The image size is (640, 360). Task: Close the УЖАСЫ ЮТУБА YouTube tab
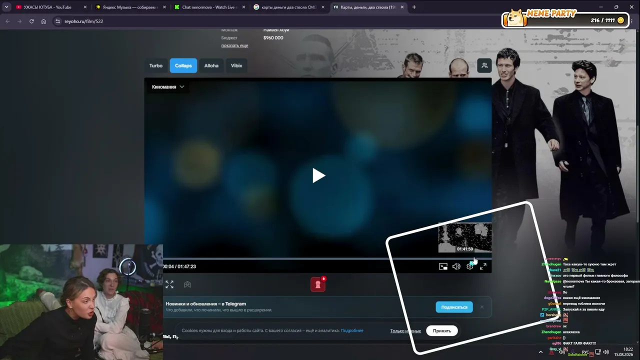85,7
